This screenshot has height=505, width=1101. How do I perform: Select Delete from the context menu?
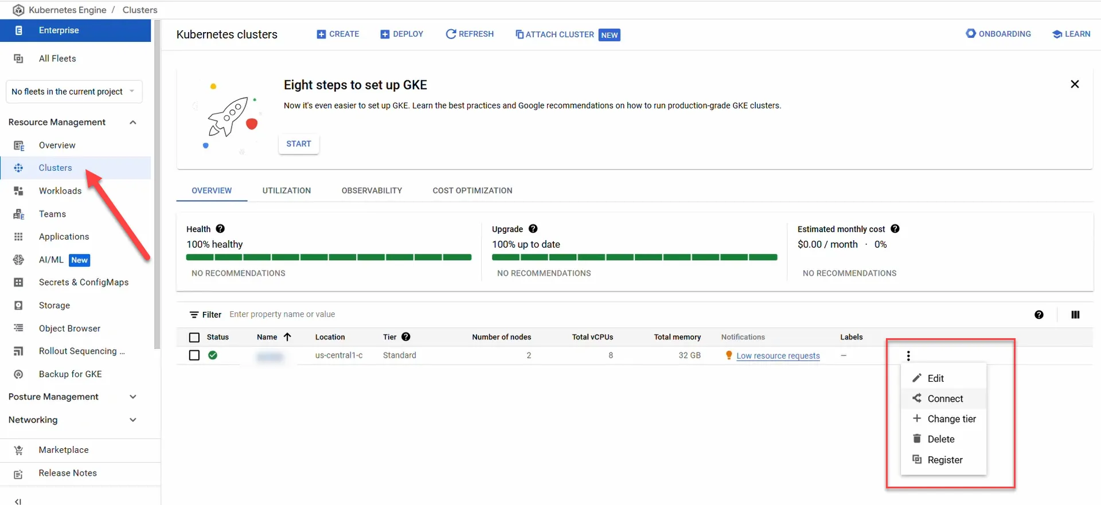(944, 439)
